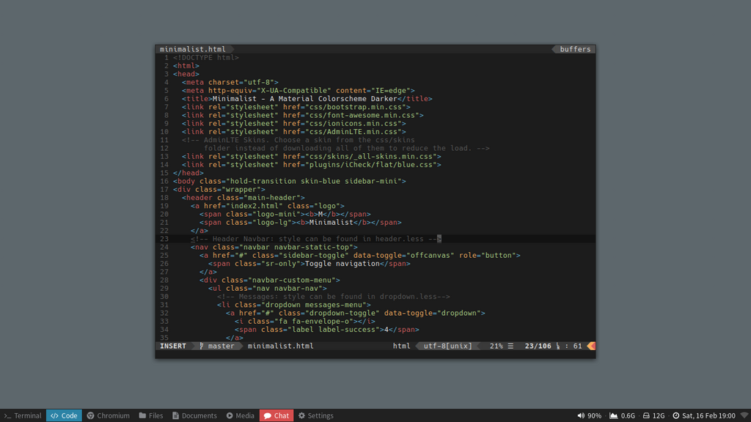
Task: Click the Code brackets icon in taskbar
Action: (54, 416)
